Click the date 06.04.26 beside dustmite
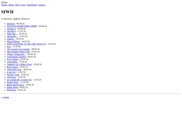The height and width of the screenshot is (136, 182). pos(21,24)
